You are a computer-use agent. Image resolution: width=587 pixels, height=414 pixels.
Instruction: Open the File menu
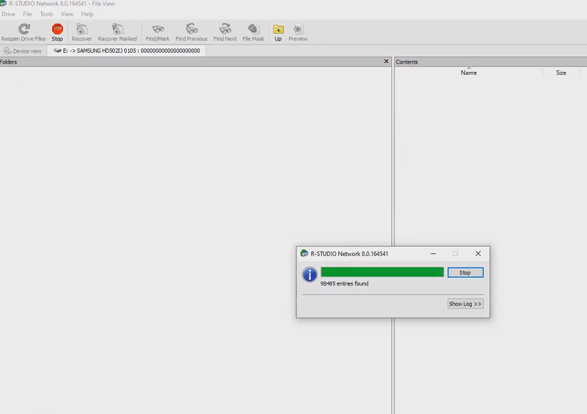coord(27,14)
